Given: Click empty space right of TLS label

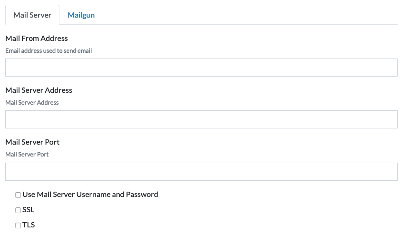Looking at the screenshot, I should click(190, 225).
